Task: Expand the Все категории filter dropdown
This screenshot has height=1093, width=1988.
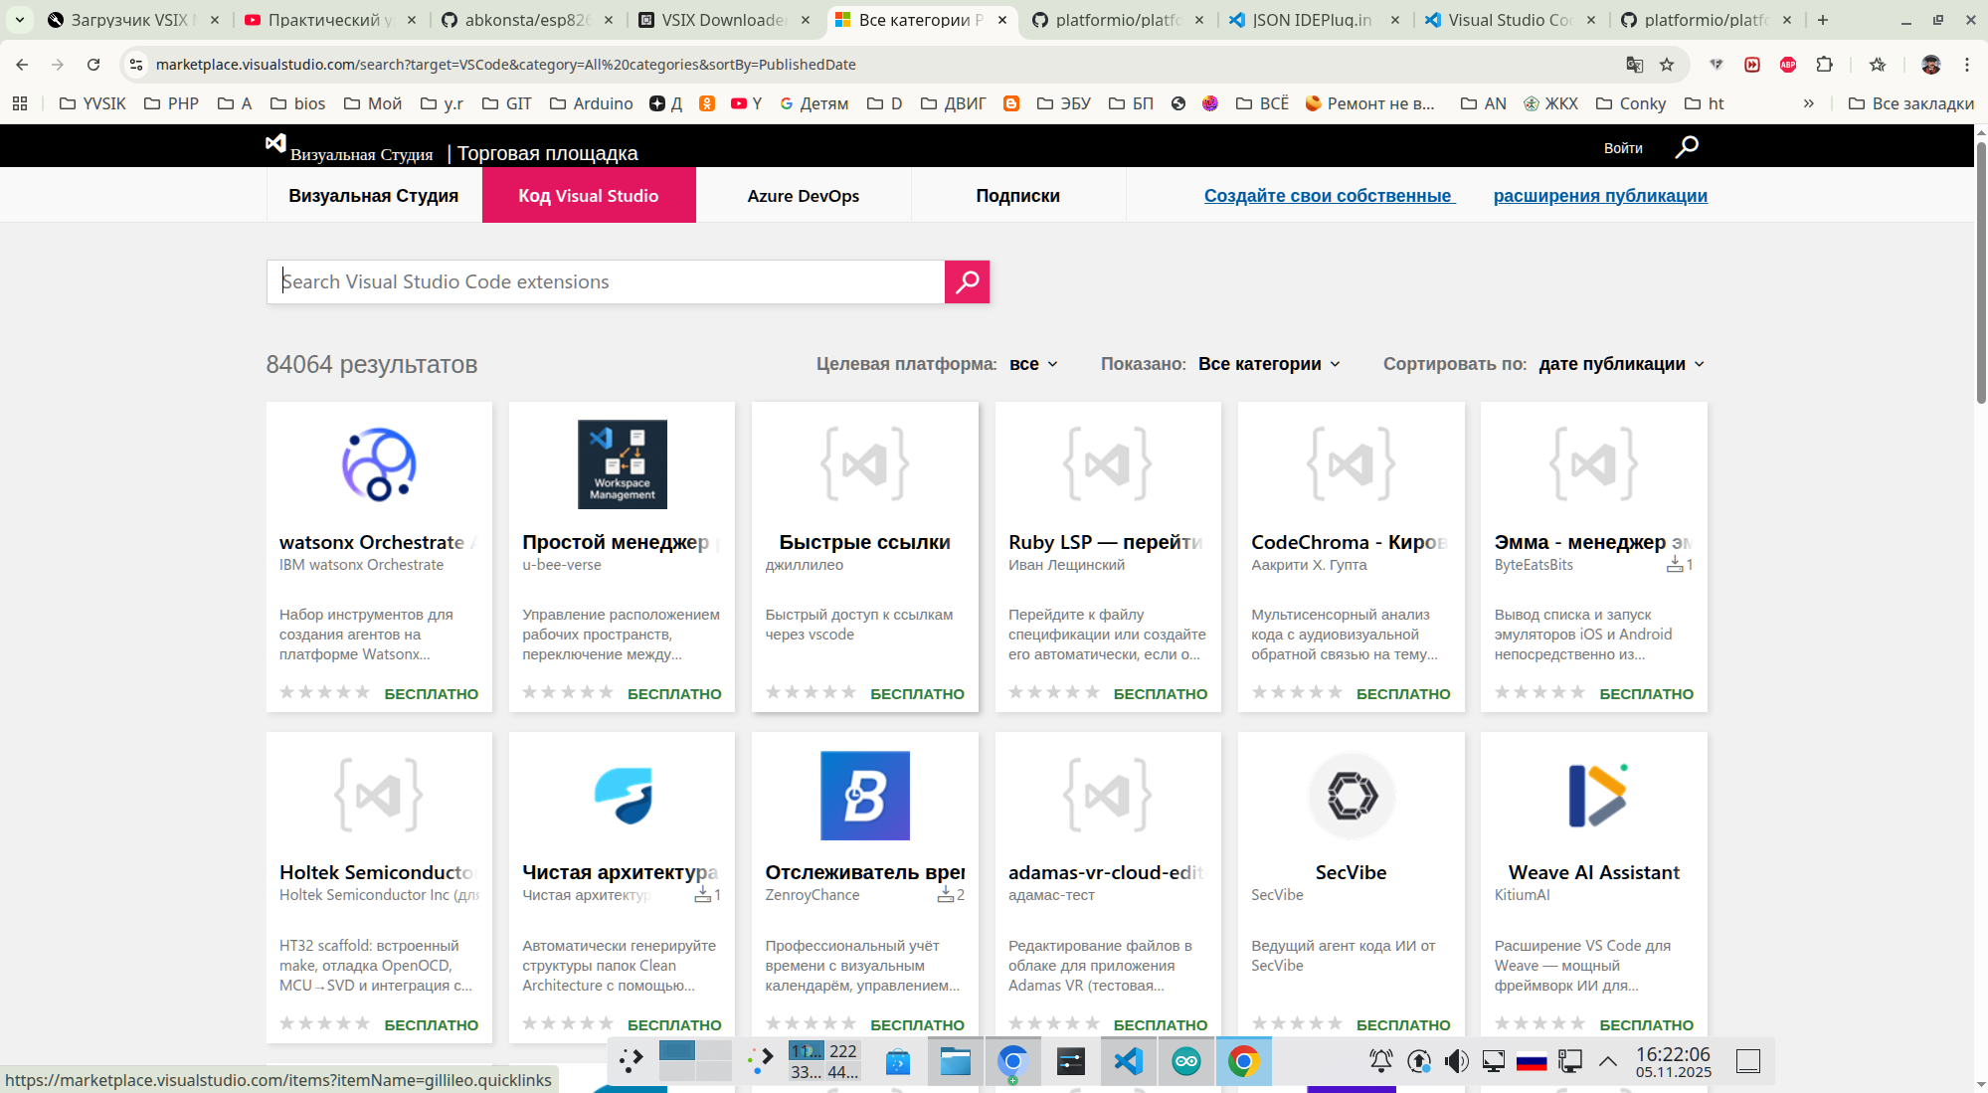Action: click(x=1269, y=364)
